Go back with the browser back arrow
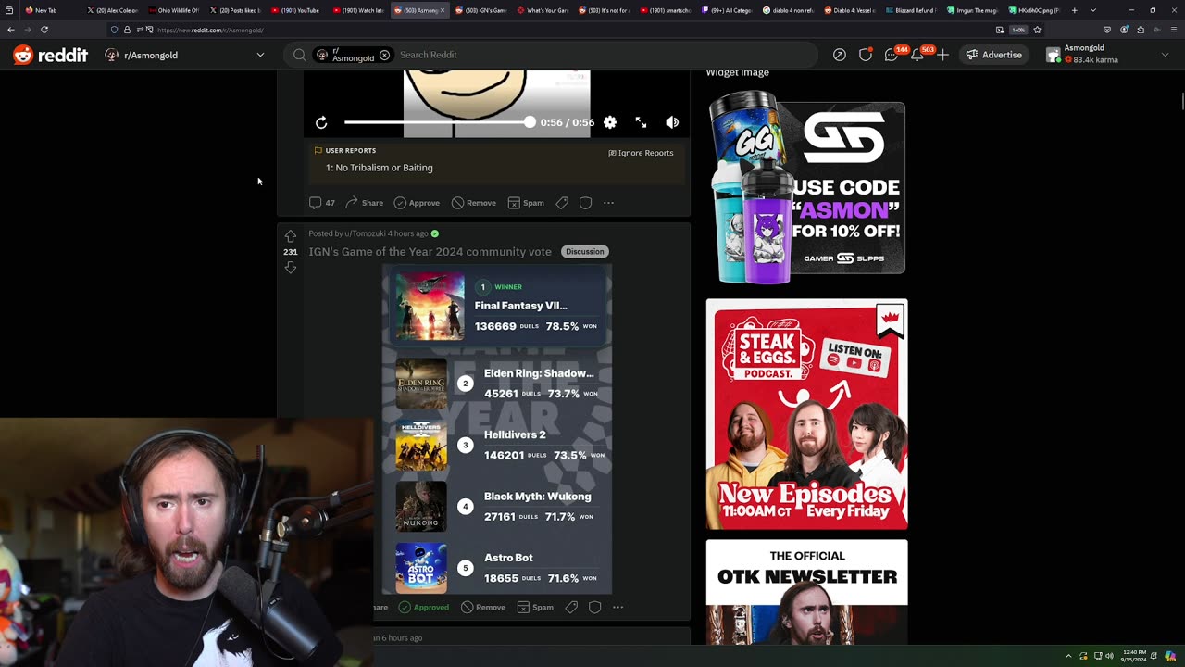This screenshot has height=667, width=1185. [11, 30]
